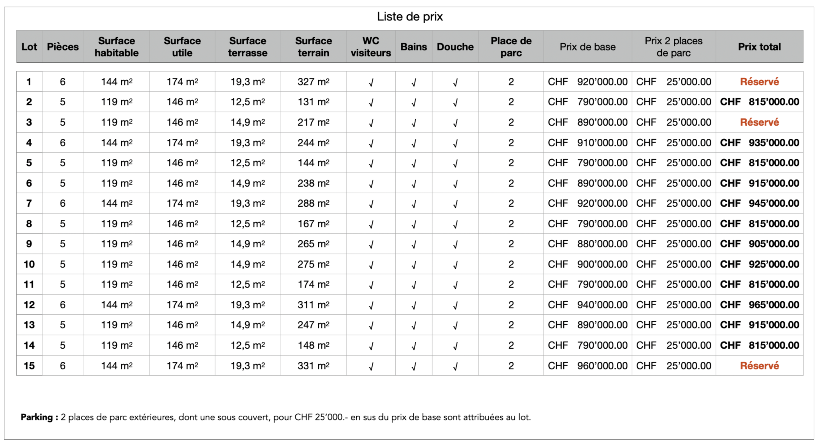Click the Bains checkmark for lot 9
This screenshot has width=817, height=446.
(414, 245)
